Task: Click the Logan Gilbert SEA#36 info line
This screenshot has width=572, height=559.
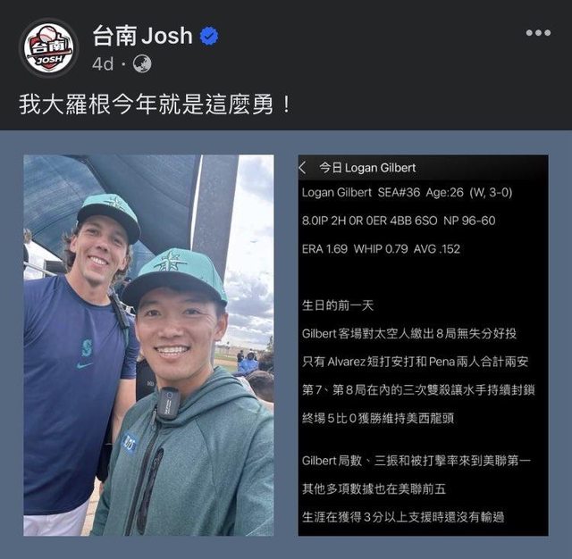Action: click(407, 192)
